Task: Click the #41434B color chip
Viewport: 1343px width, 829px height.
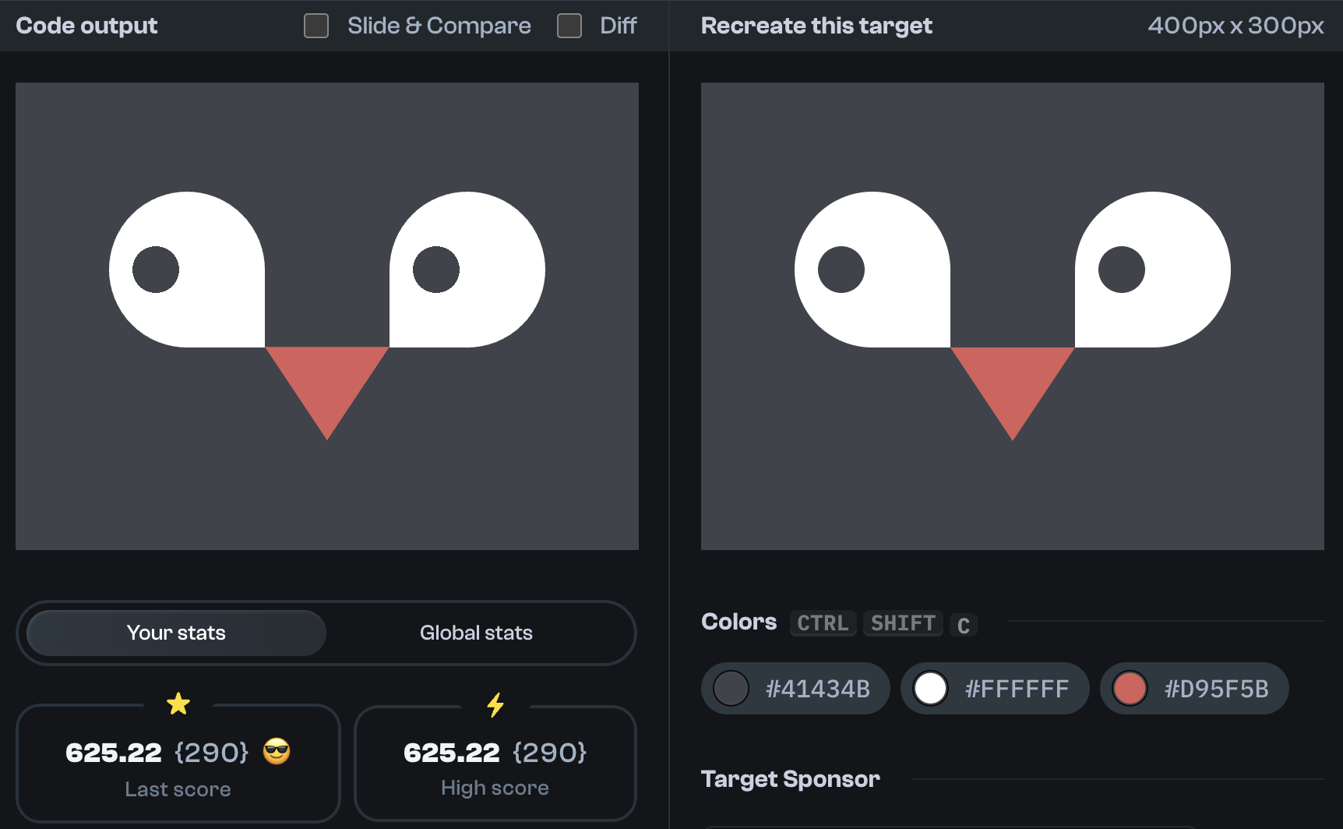Action: click(x=795, y=688)
